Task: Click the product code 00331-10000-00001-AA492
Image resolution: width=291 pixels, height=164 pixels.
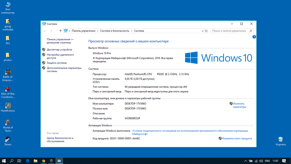Action: coord(125,138)
